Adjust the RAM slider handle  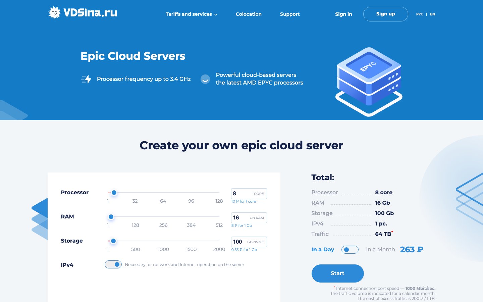tap(111, 217)
